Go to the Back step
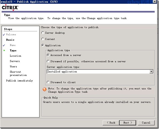159x129 pixels. [x=111, y=123]
